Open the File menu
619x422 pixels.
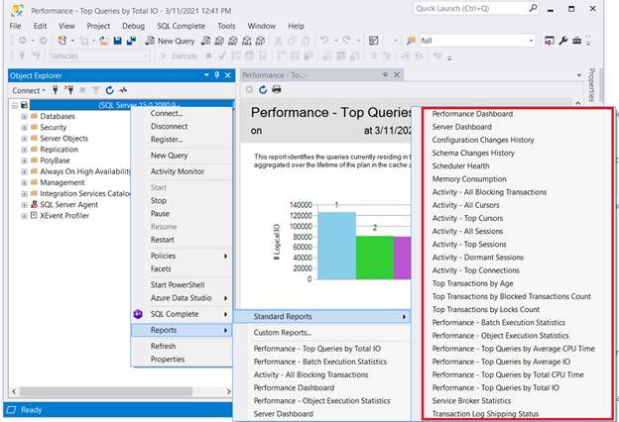[x=16, y=26]
